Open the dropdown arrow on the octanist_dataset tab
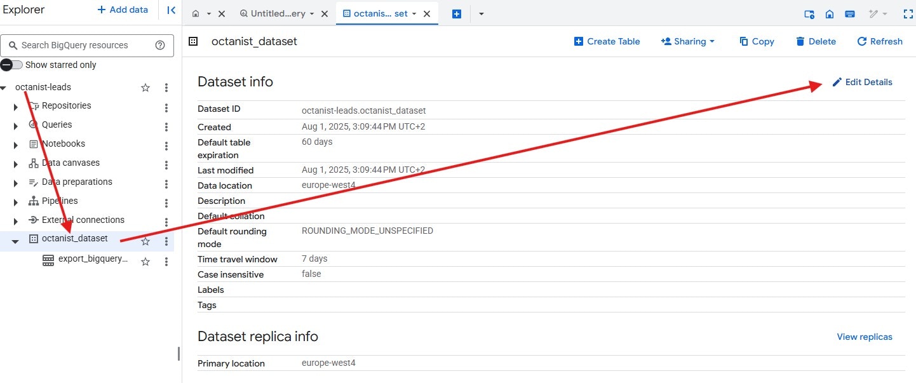 coord(414,13)
